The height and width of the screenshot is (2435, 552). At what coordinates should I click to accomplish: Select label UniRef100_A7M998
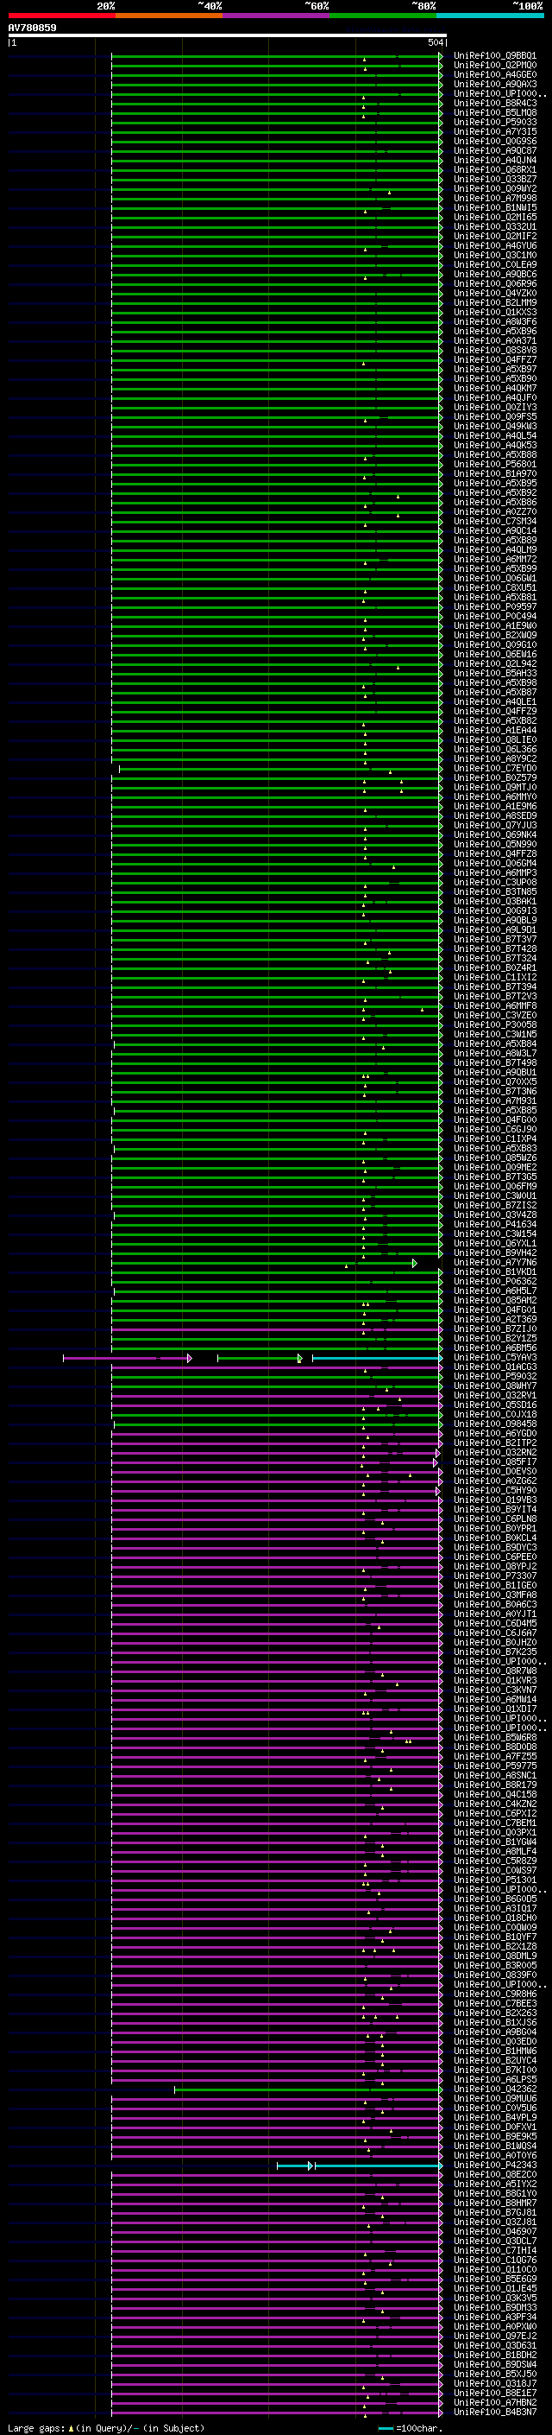tap(494, 199)
